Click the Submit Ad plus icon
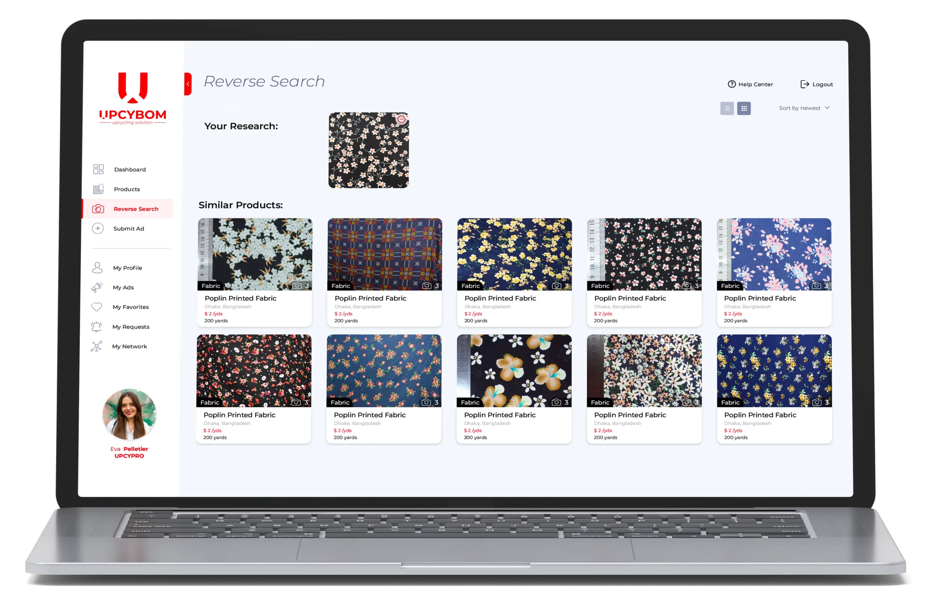The image size is (934, 607). click(98, 228)
